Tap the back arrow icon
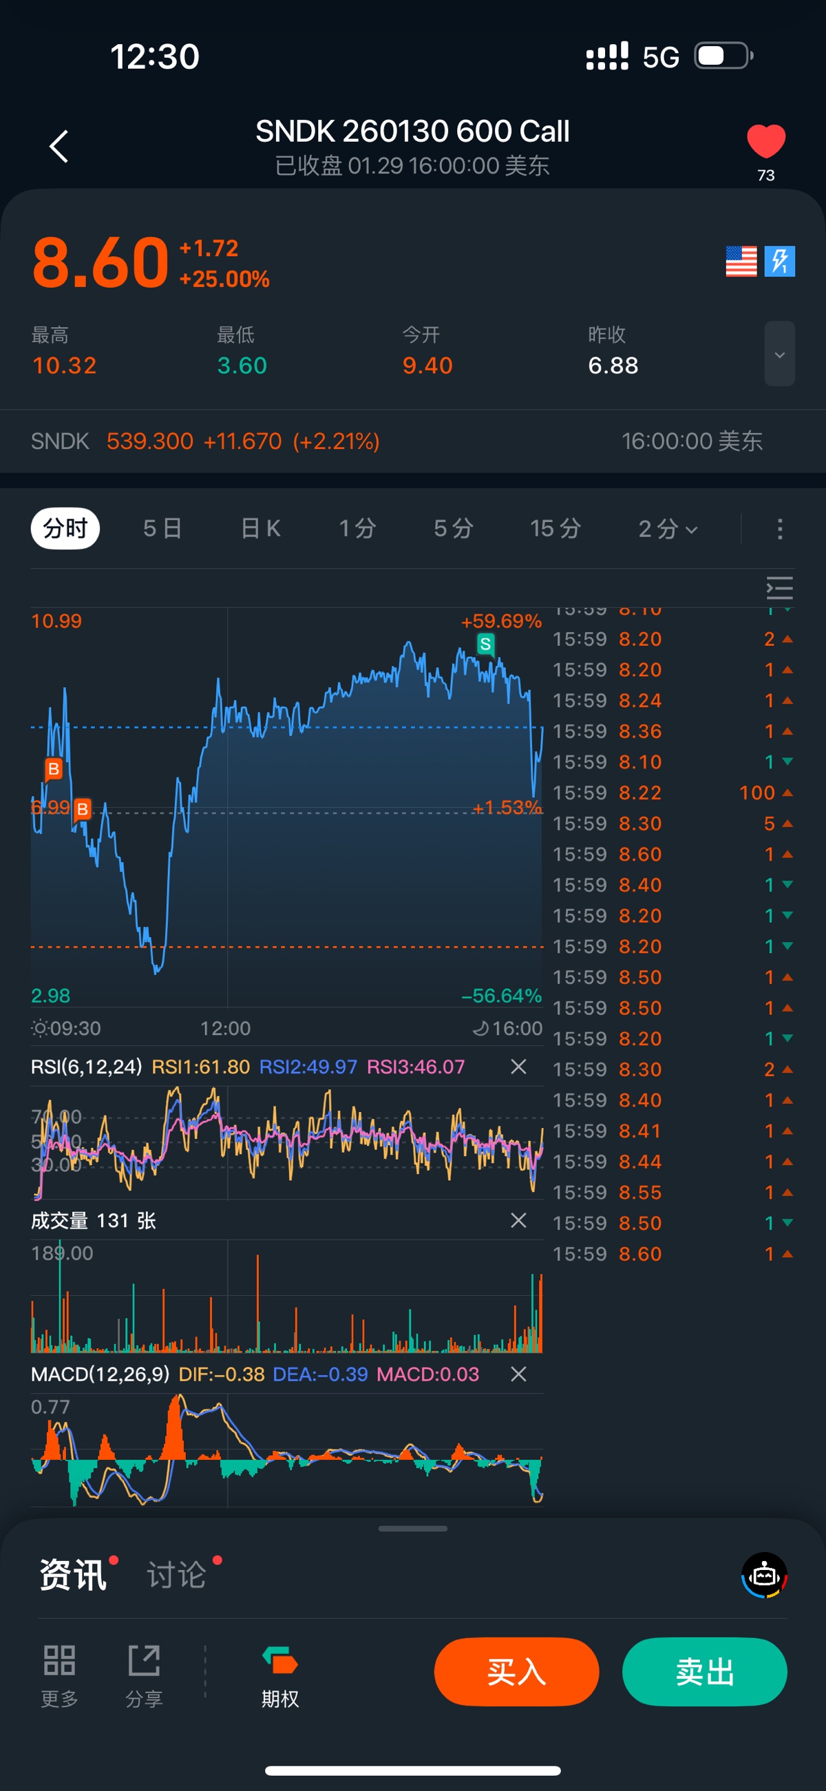This screenshot has width=826, height=1791. (x=59, y=147)
